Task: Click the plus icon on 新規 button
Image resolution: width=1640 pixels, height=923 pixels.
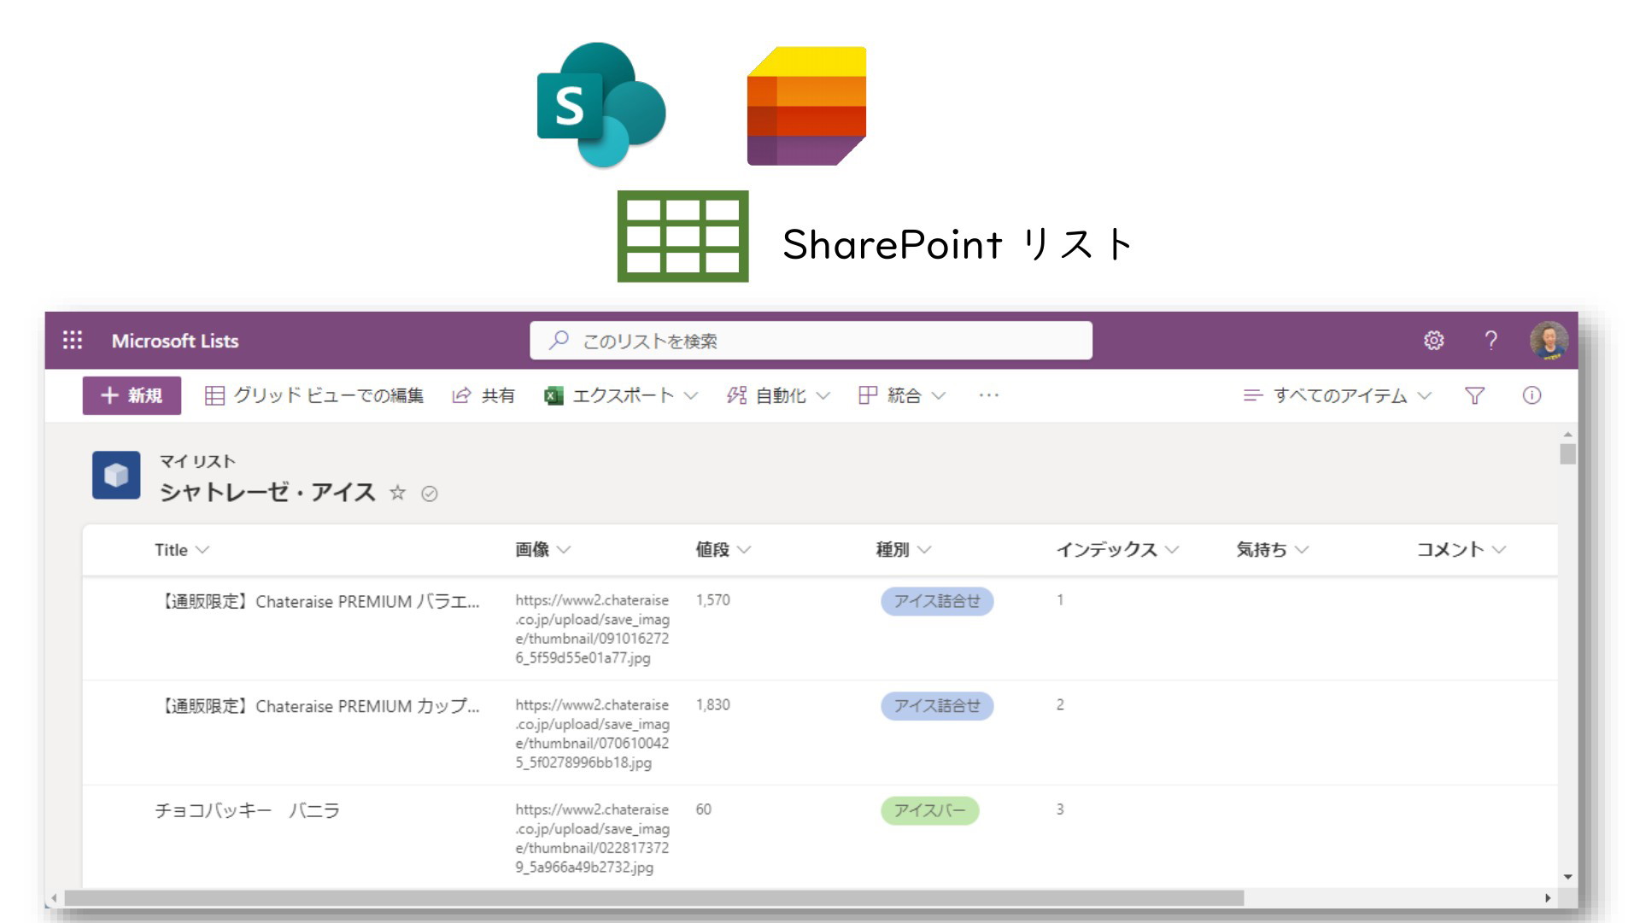Action: click(x=109, y=395)
